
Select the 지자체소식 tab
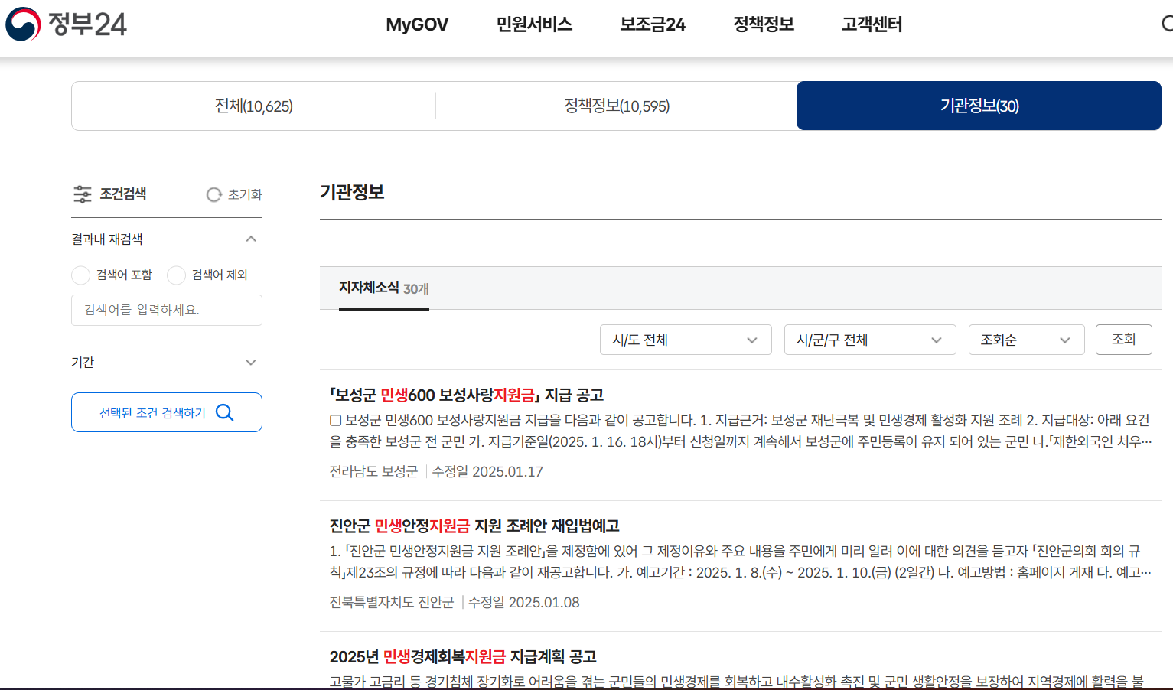(x=383, y=288)
